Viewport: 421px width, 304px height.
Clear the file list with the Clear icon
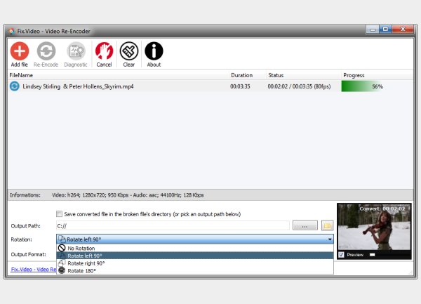pos(129,51)
